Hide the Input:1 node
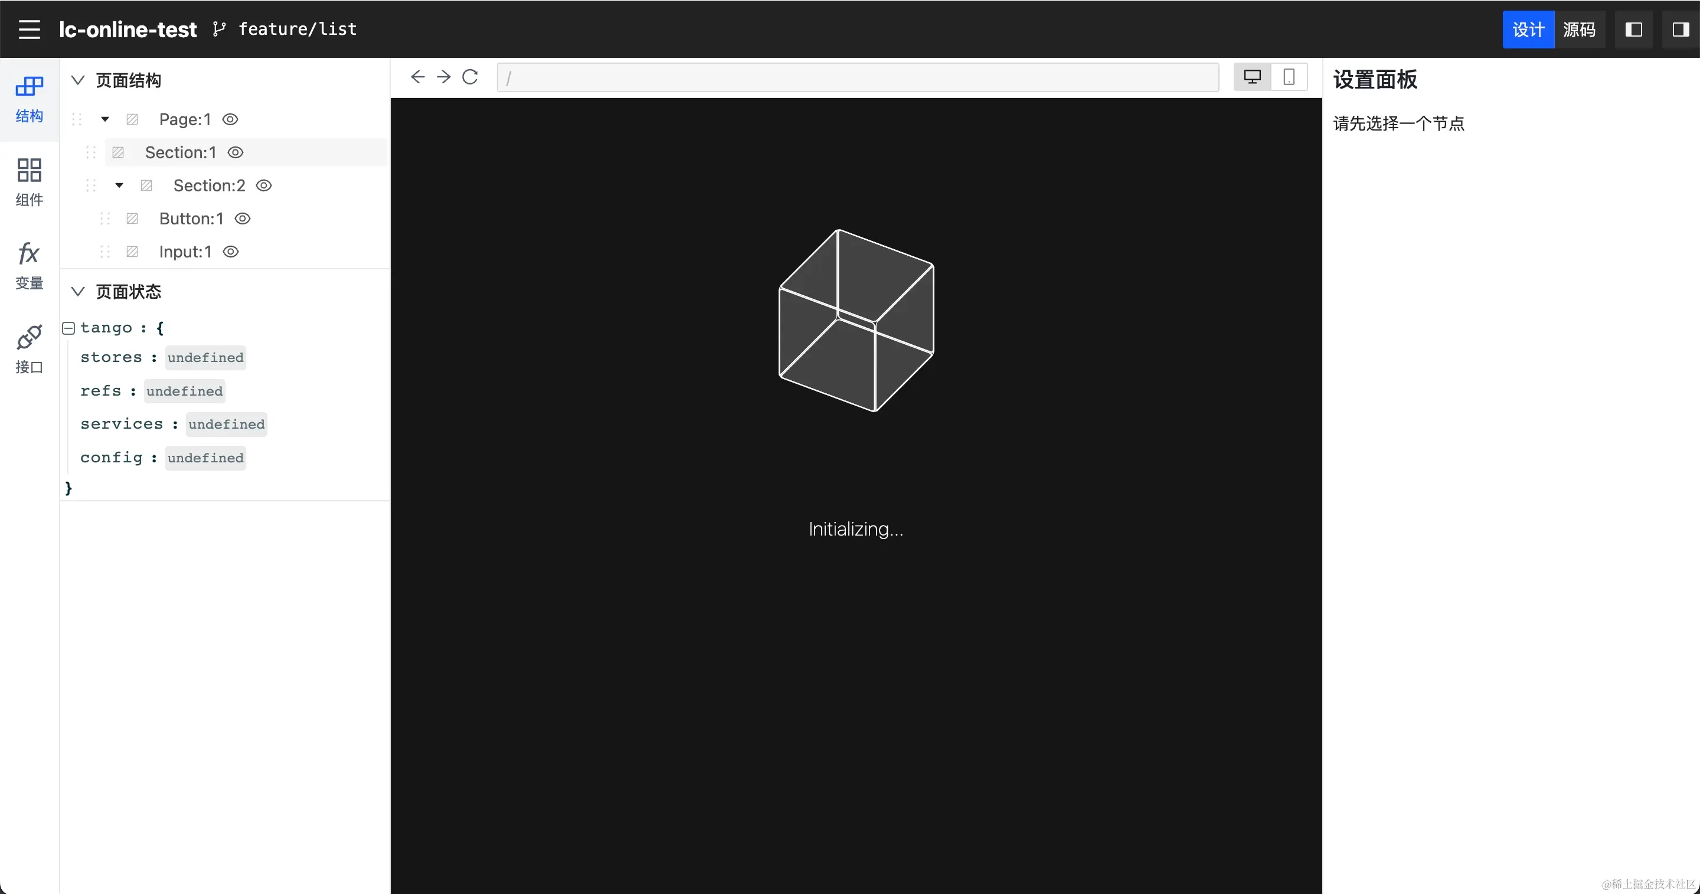The image size is (1700, 894). pyautogui.click(x=230, y=252)
